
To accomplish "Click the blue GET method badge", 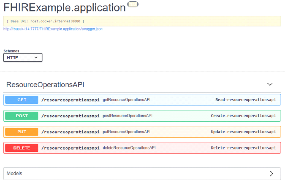I will 22,100.
